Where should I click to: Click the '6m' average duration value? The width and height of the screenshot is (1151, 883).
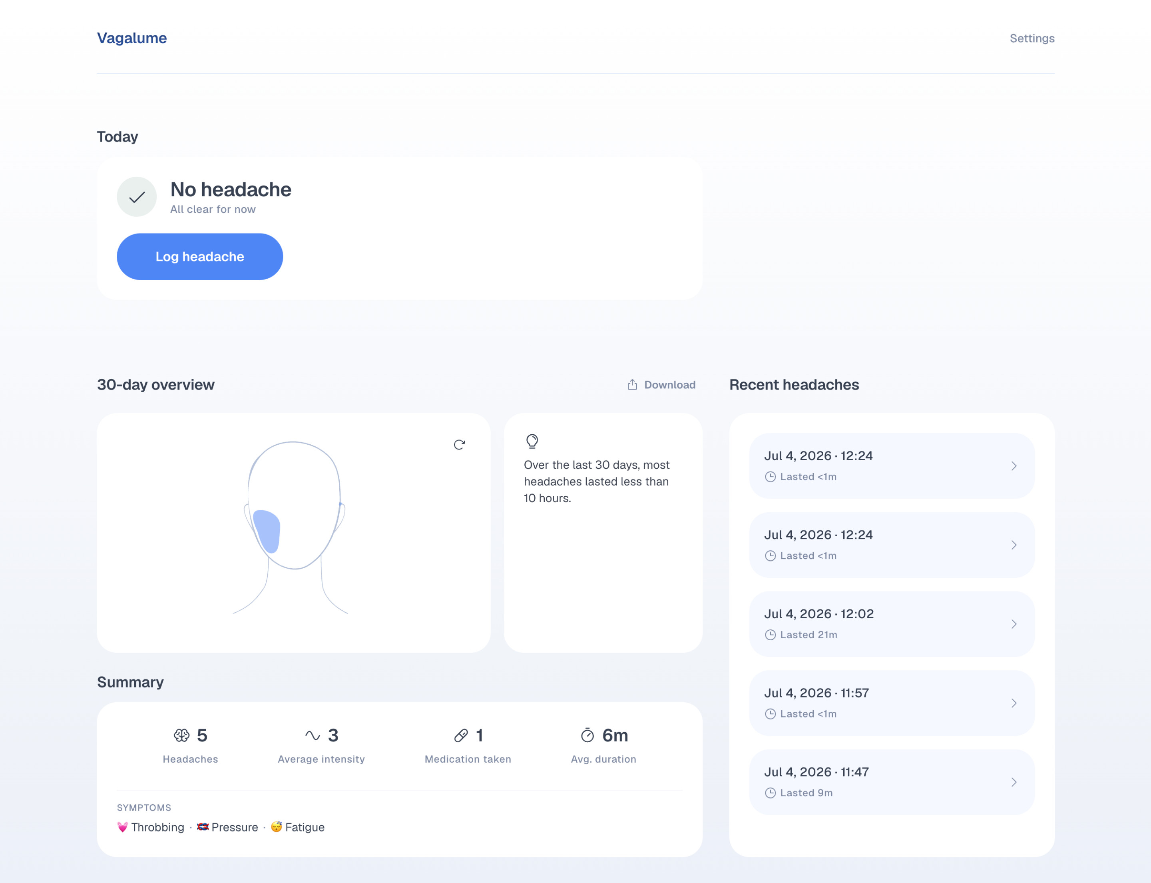pyautogui.click(x=615, y=735)
